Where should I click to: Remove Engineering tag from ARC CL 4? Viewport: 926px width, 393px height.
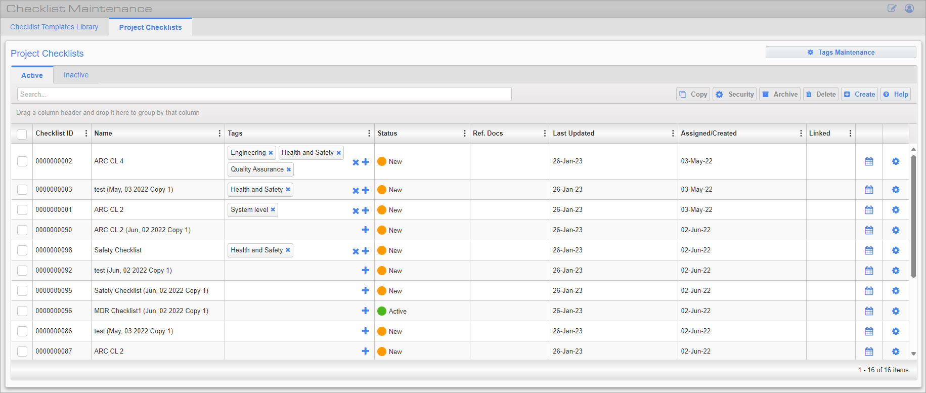(271, 153)
